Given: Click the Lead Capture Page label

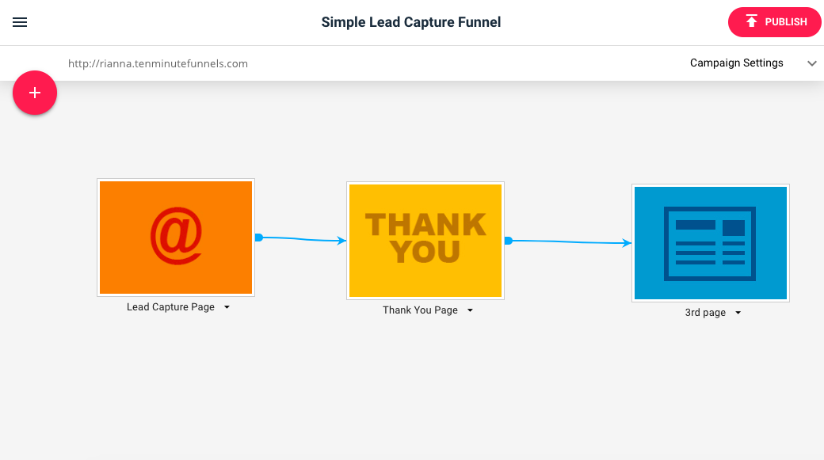Looking at the screenshot, I should coord(170,307).
